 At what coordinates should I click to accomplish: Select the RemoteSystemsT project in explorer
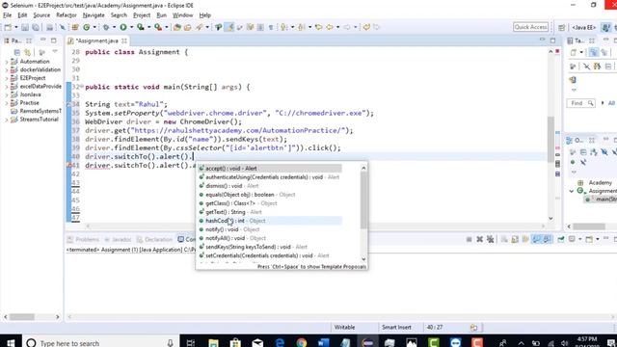coord(37,111)
